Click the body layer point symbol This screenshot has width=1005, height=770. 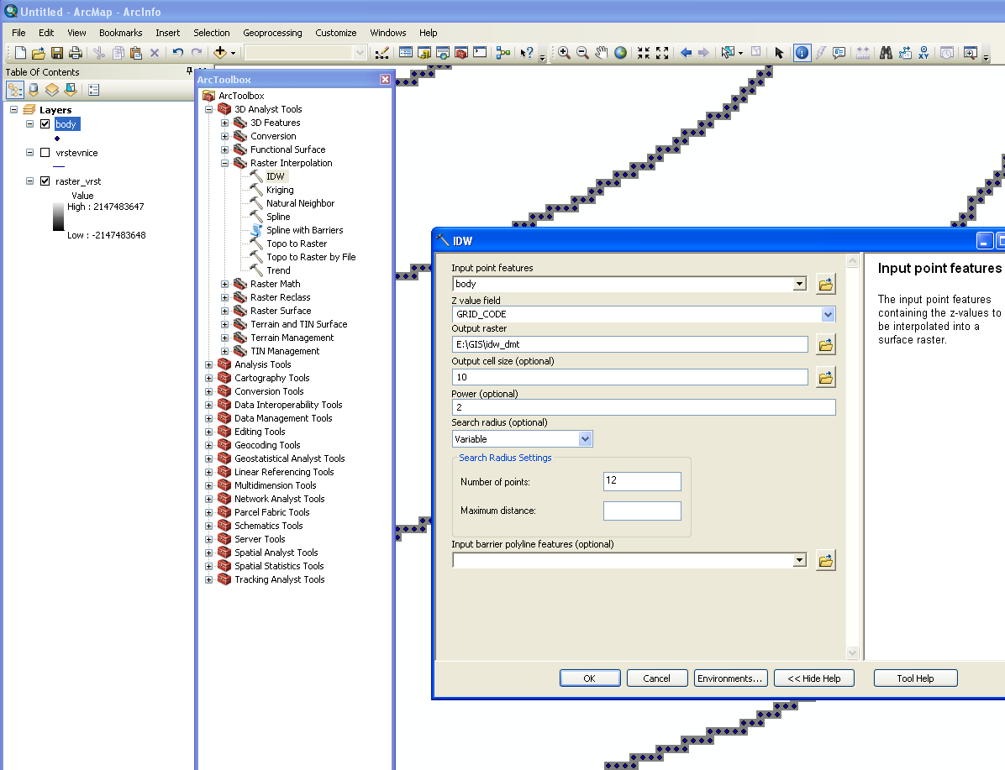(x=57, y=139)
